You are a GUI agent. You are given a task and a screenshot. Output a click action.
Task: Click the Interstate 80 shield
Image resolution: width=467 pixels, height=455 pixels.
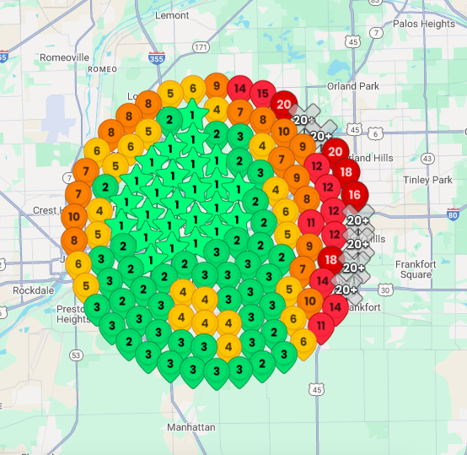coord(453,214)
